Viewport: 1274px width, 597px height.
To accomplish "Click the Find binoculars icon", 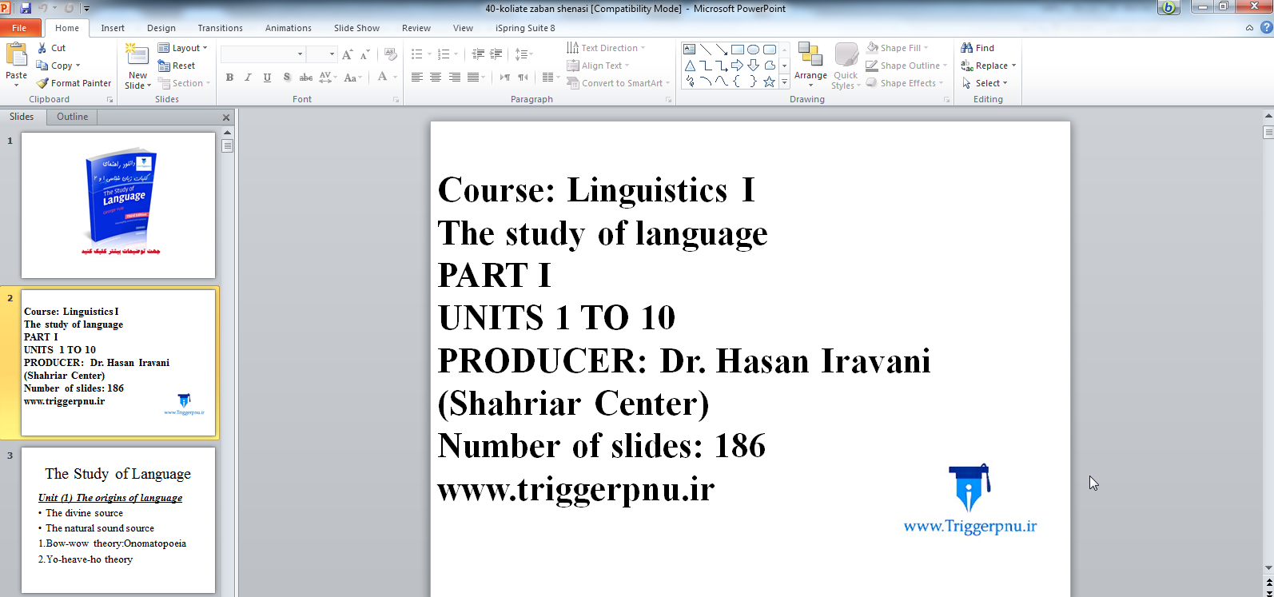I will 967,48.
